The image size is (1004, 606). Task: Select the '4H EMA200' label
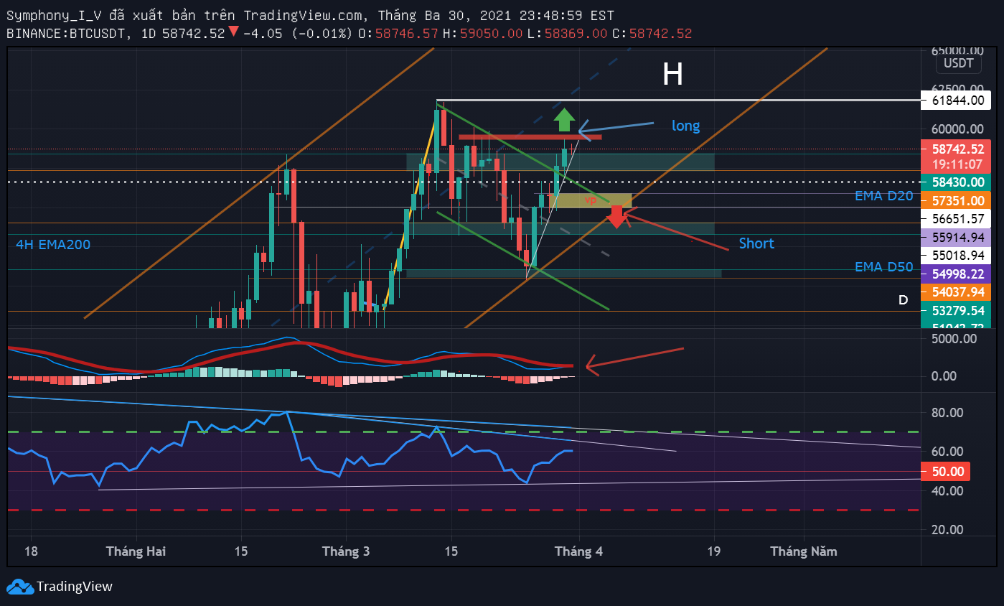(x=53, y=245)
